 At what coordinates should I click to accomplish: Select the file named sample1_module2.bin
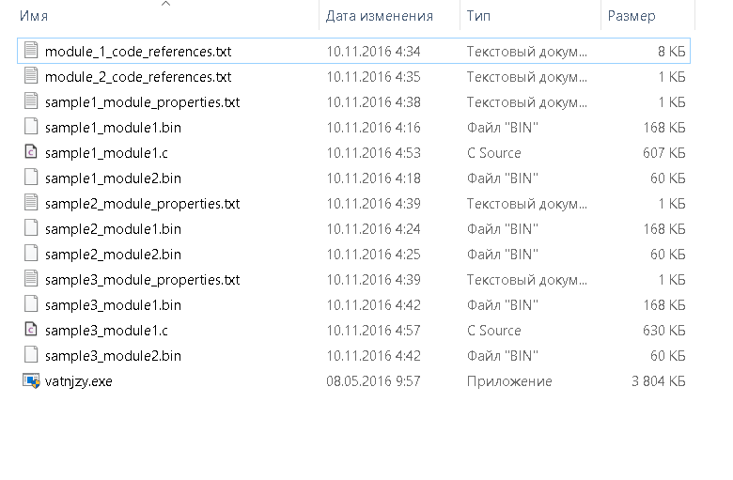click(113, 178)
